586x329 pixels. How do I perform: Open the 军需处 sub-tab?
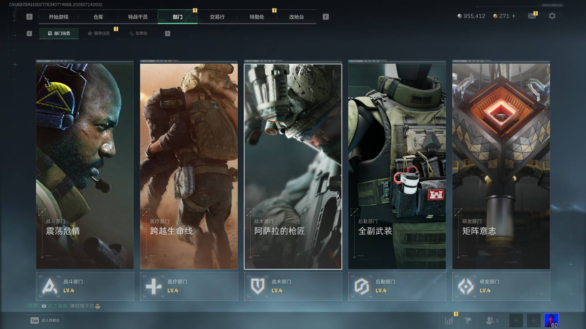pyautogui.click(x=138, y=33)
